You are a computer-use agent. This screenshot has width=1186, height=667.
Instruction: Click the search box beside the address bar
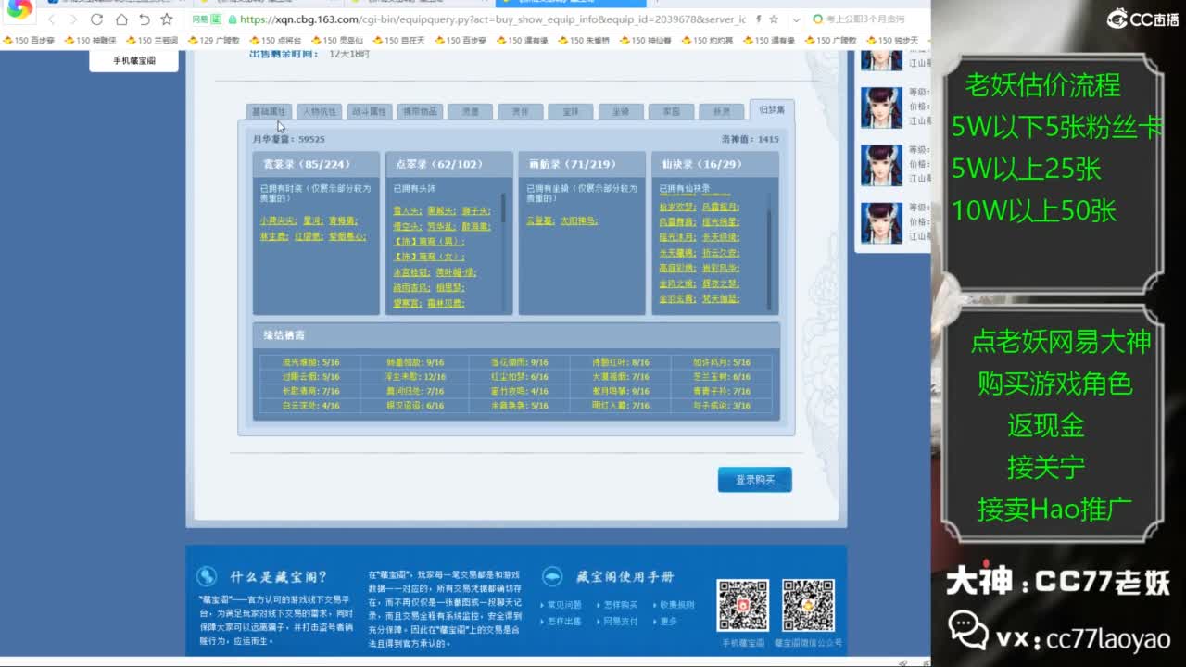point(866,19)
